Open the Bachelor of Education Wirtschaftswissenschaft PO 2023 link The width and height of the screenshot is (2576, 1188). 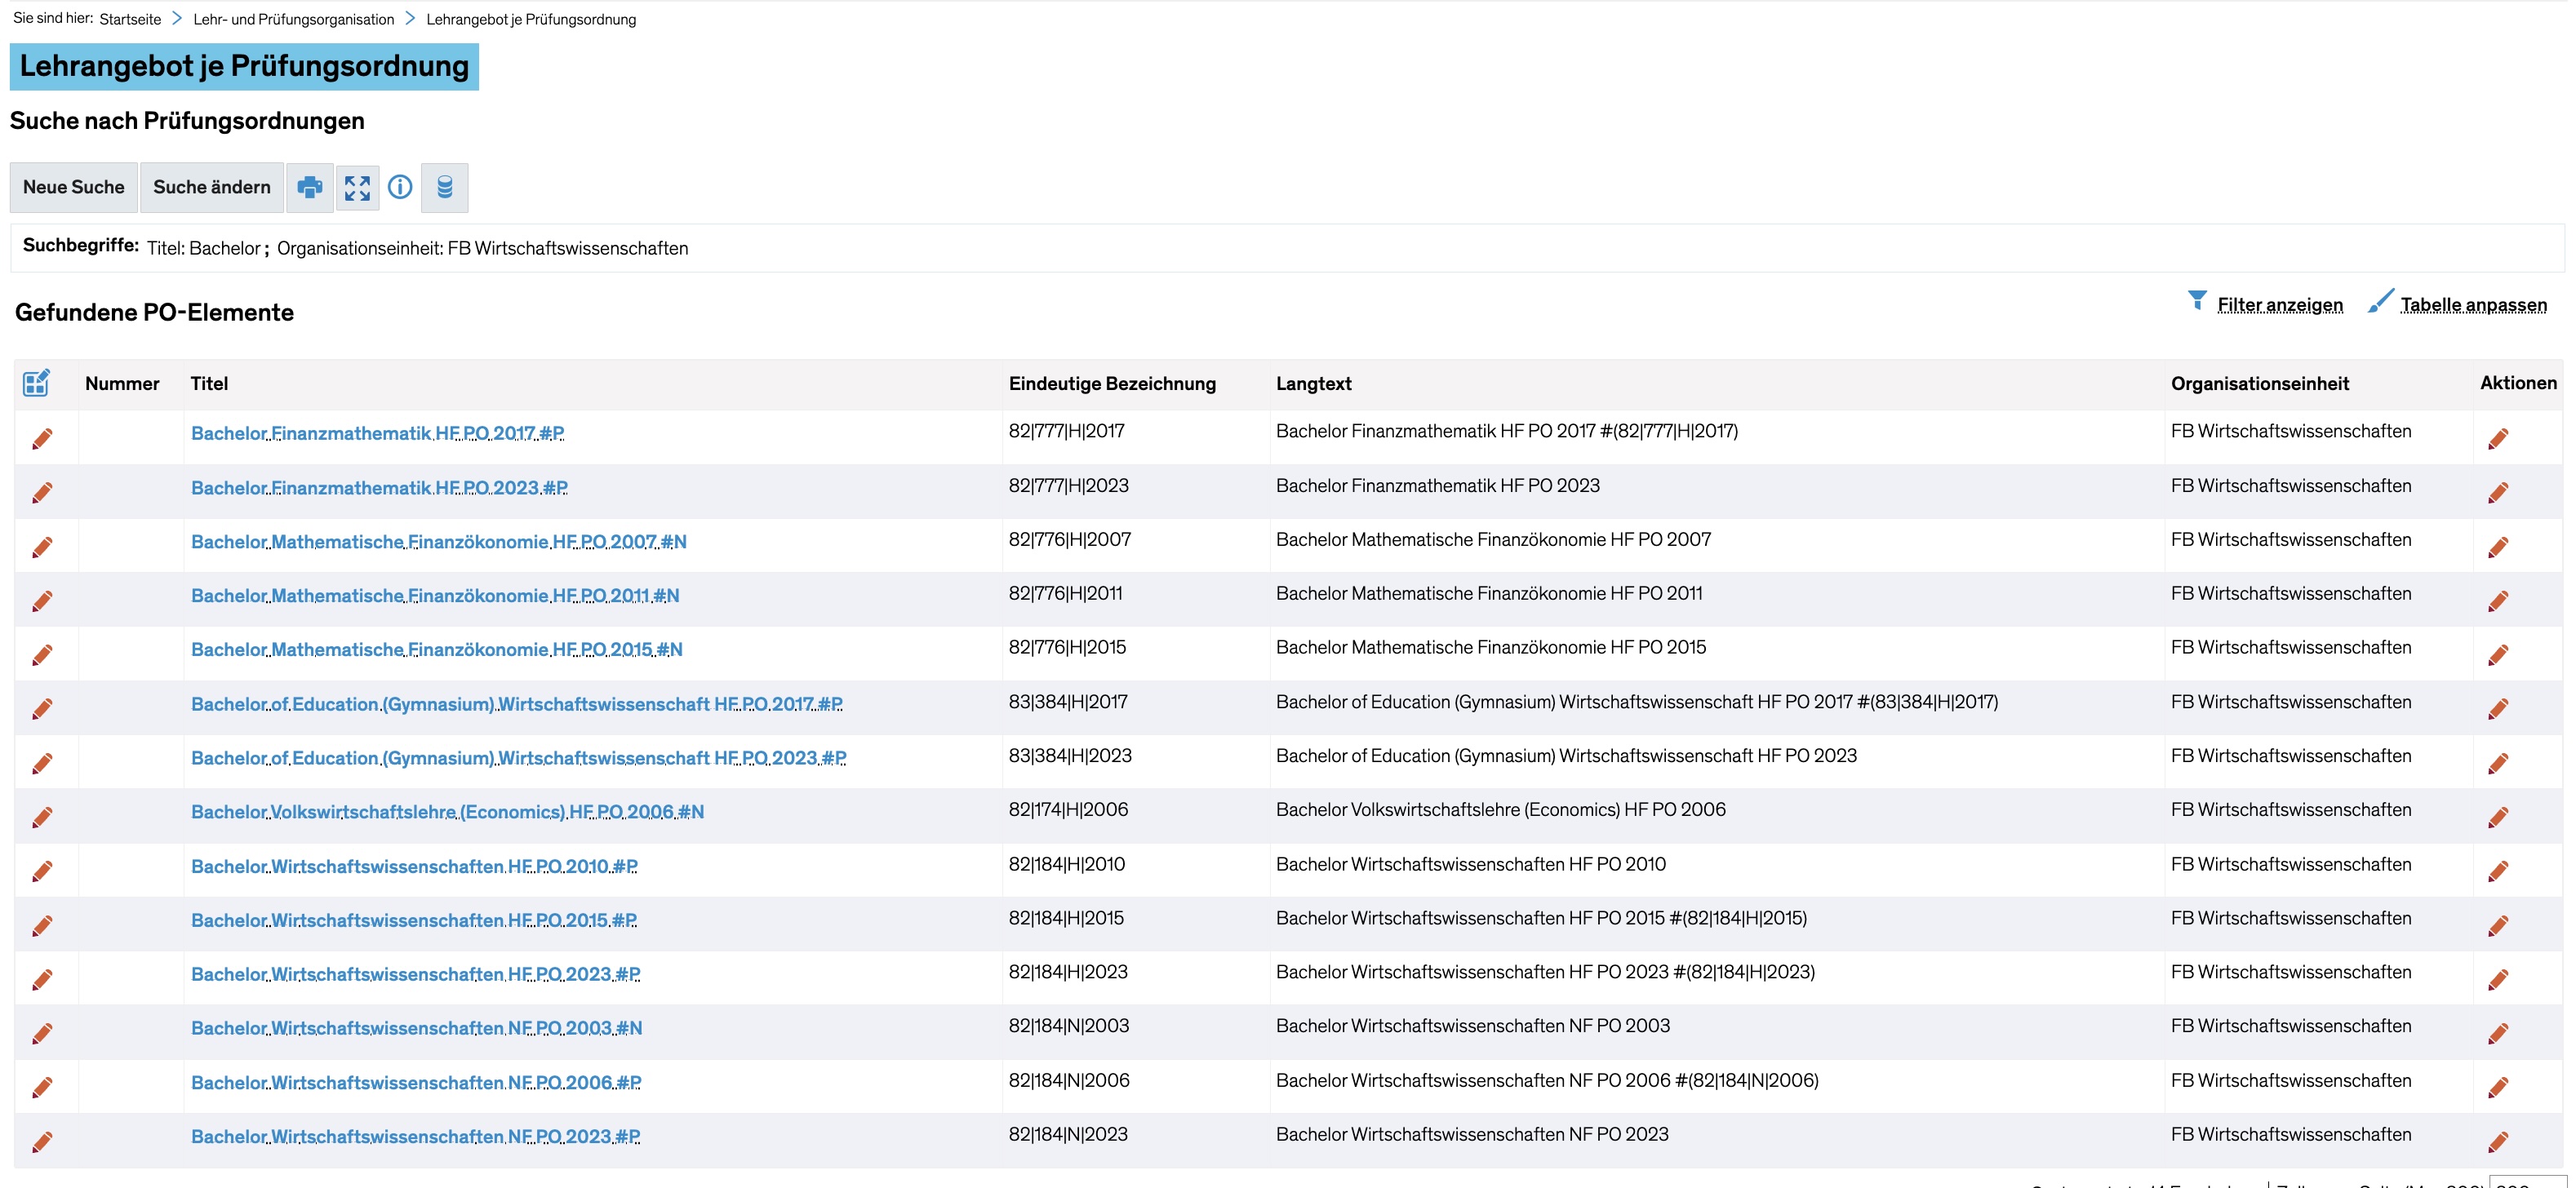[x=518, y=758]
